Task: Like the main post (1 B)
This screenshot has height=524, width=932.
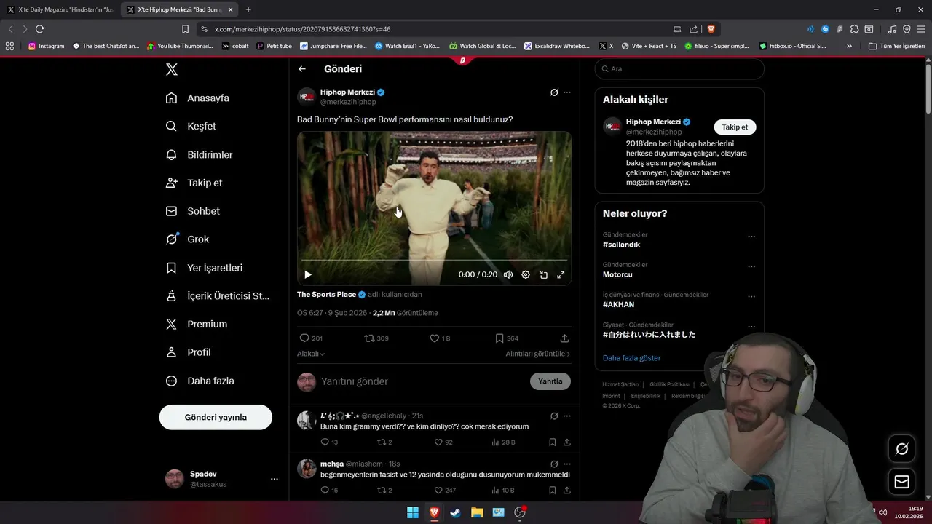Action: click(440, 338)
